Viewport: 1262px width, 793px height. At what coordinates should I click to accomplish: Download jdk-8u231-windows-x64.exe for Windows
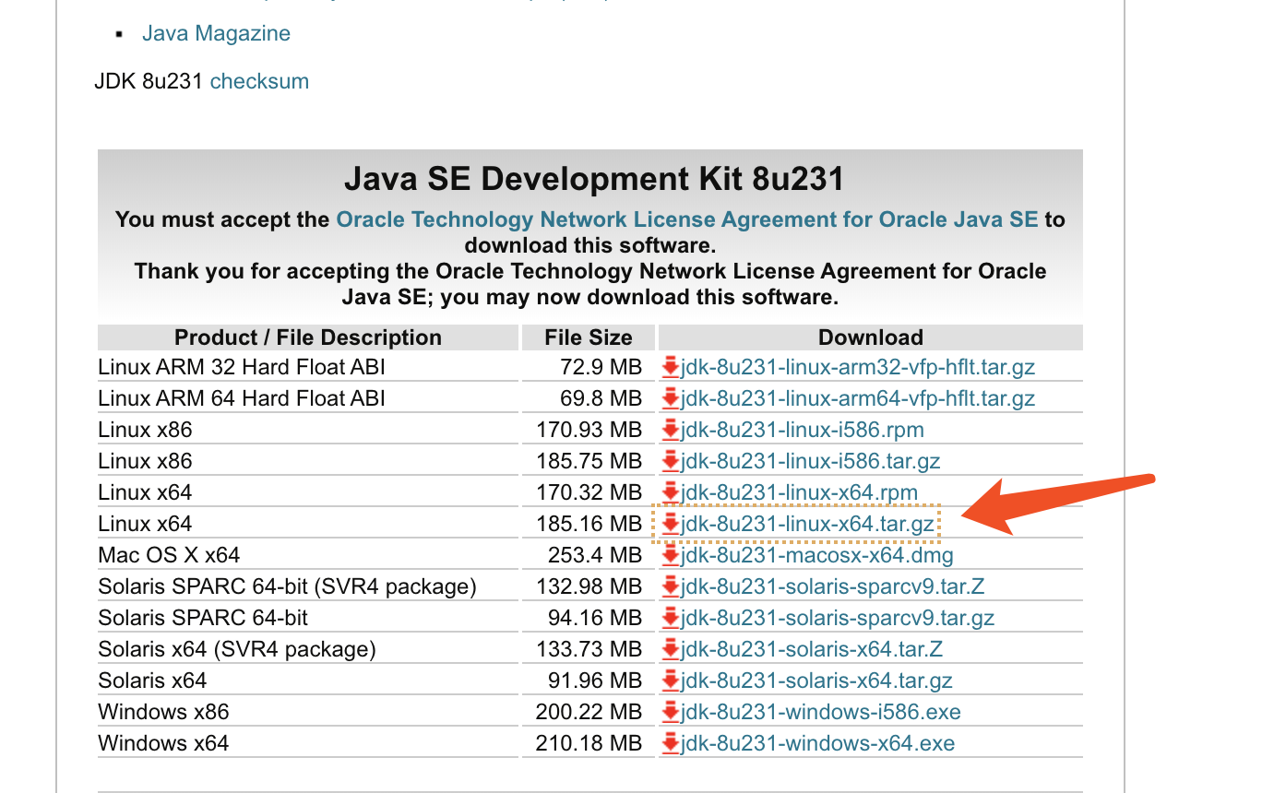pos(816,743)
